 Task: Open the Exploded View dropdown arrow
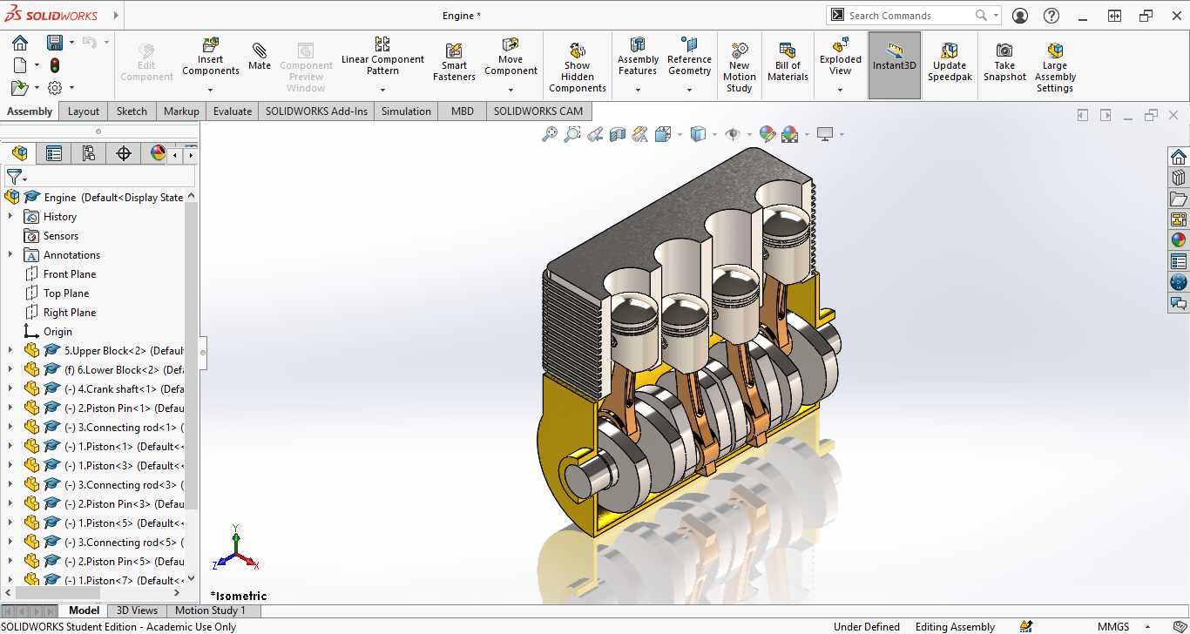[x=840, y=89]
